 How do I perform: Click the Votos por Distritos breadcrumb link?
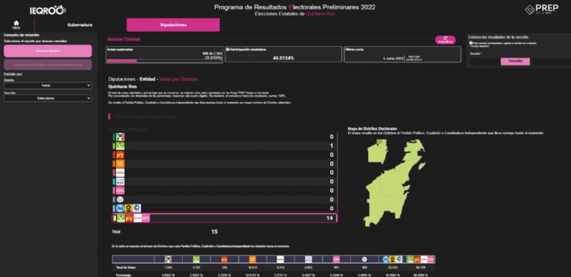point(178,79)
